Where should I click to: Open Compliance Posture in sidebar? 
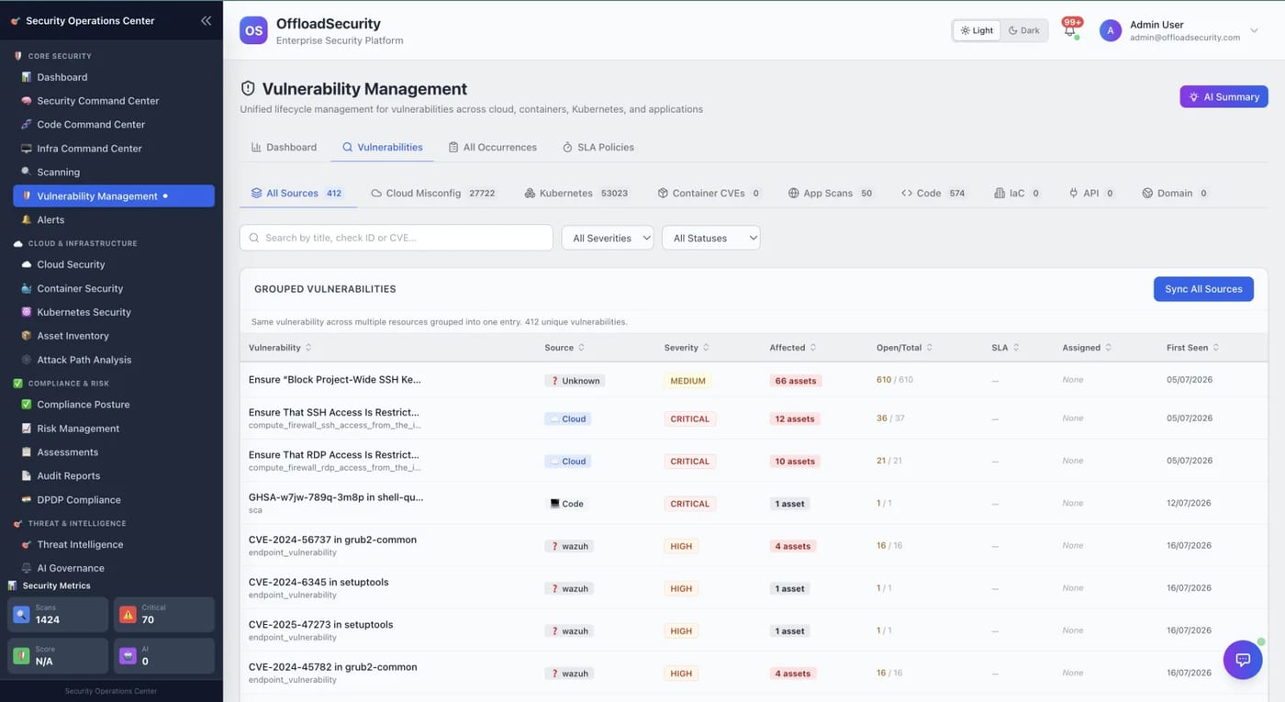point(83,405)
